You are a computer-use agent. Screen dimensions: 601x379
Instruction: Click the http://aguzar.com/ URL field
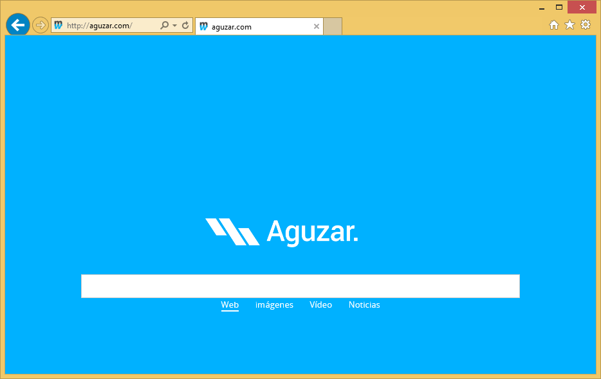pyautogui.click(x=109, y=26)
